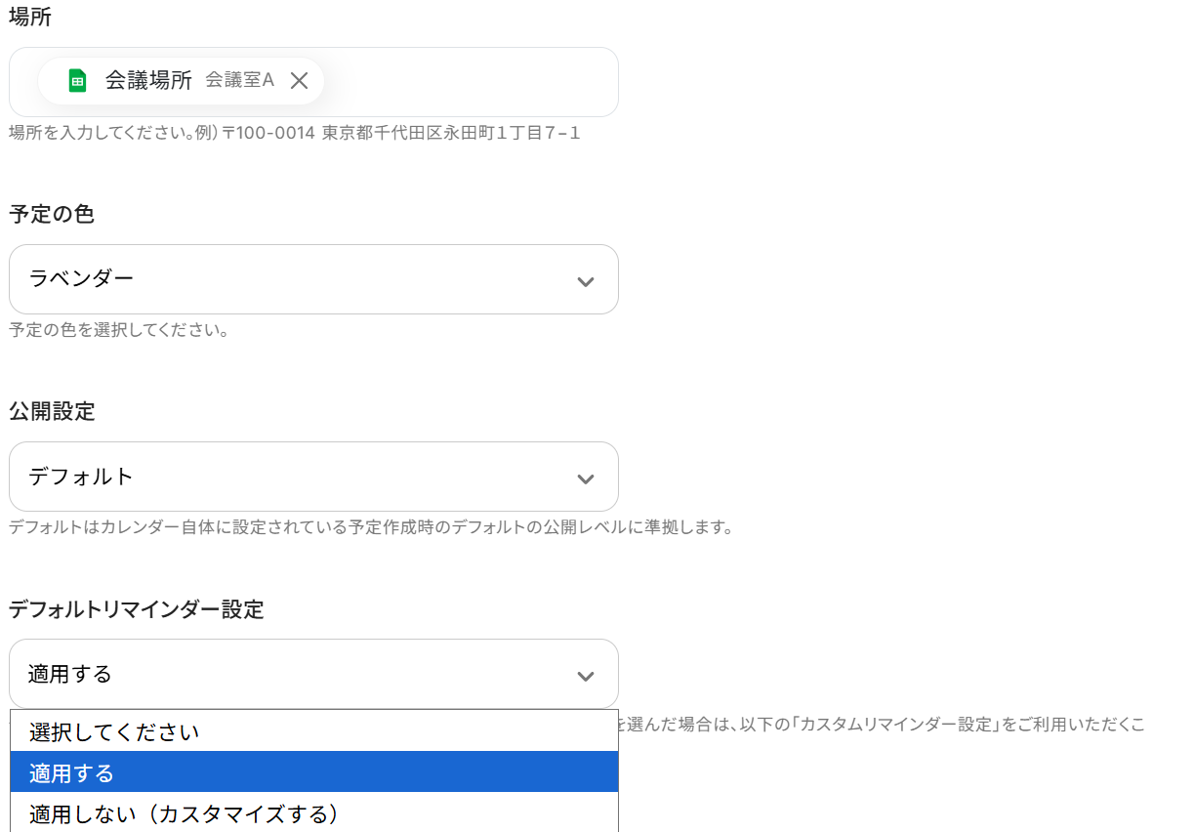Click the 会議室A value inside the chip

coord(239,81)
